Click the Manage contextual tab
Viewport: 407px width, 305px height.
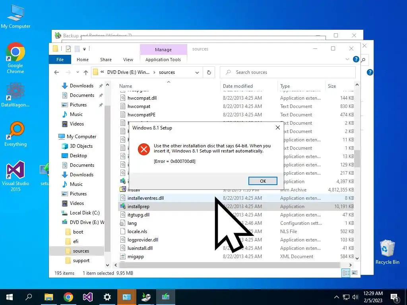[x=163, y=50]
